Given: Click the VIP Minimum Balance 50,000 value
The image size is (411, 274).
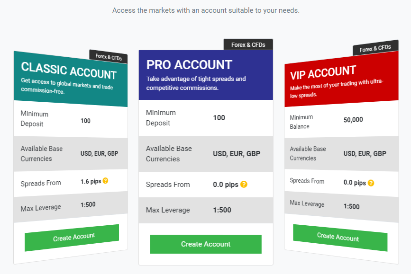Looking at the screenshot, I should click(x=353, y=120).
